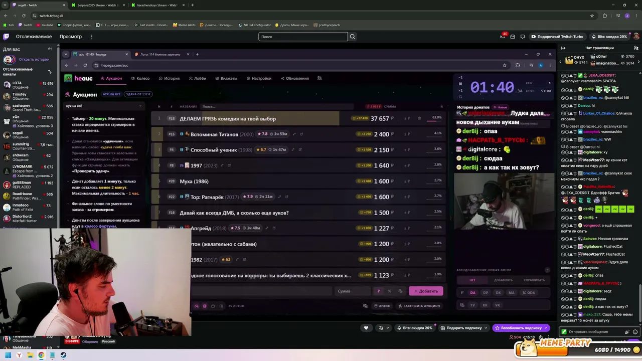The width and height of the screenshot is (642, 361).
Task: Toggle the percent mode next to Сумма
Action: tap(389, 291)
